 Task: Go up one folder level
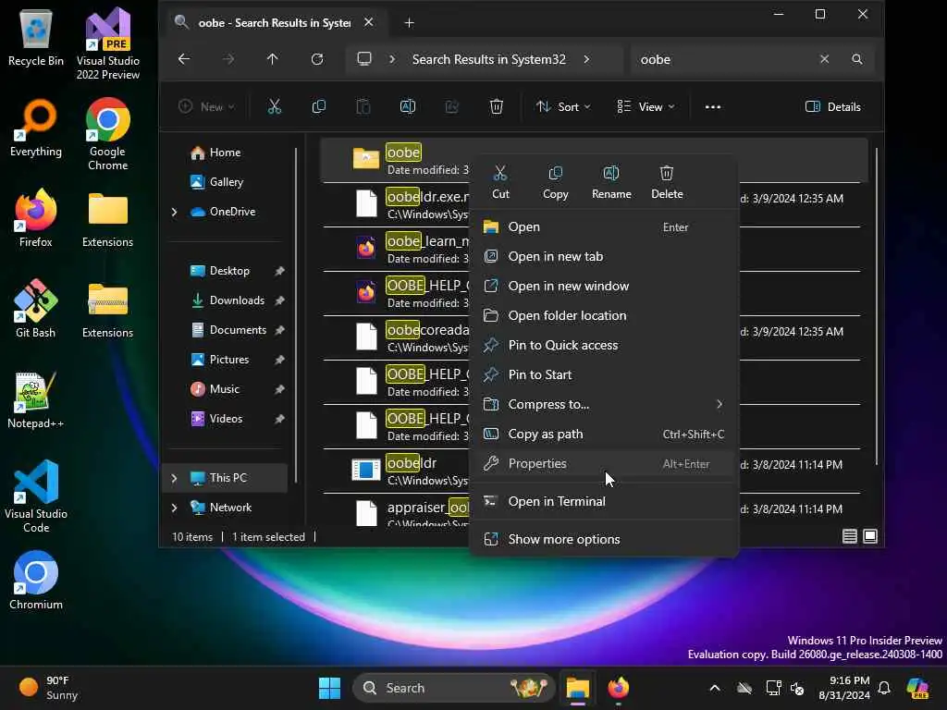(x=273, y=59)
